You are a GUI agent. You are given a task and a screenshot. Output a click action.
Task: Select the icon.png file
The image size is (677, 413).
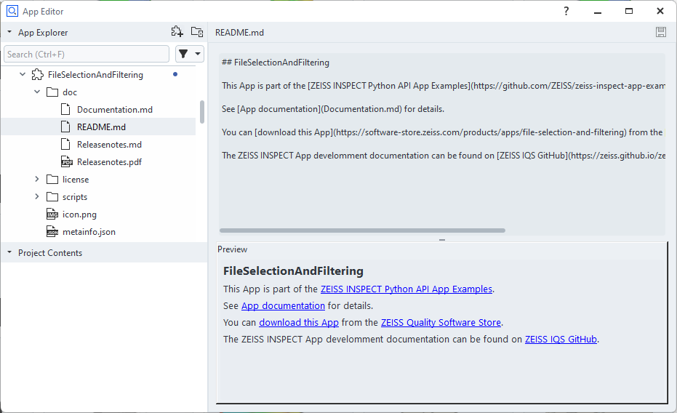click(79, 214)
